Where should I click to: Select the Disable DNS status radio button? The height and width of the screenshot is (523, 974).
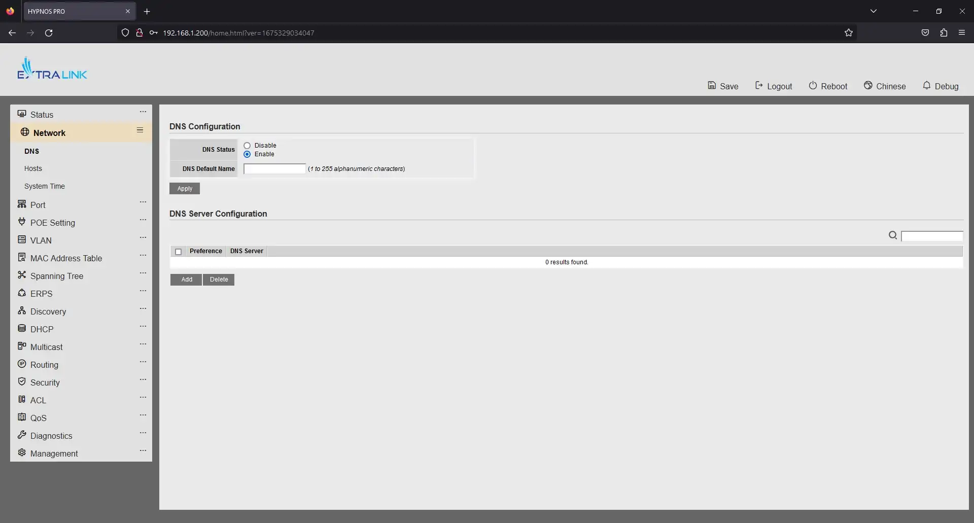tap(247, 146)
